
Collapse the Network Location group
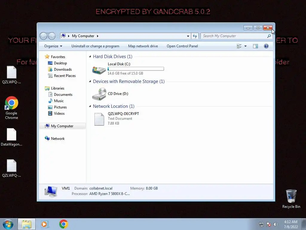(x=90, y=106)
